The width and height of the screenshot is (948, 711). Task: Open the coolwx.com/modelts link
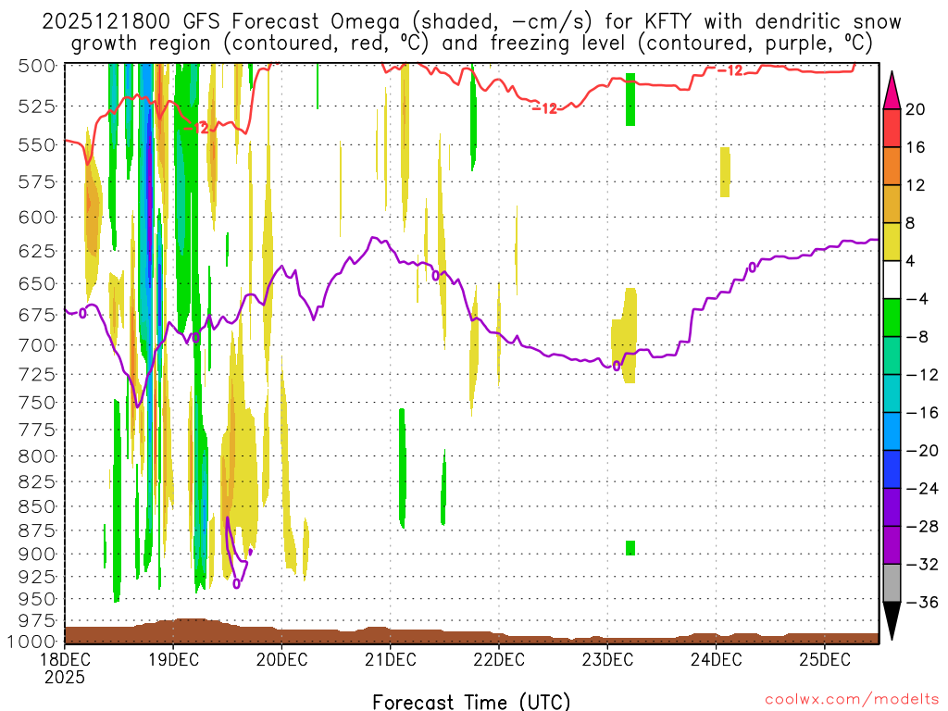[x=853, y=700]
